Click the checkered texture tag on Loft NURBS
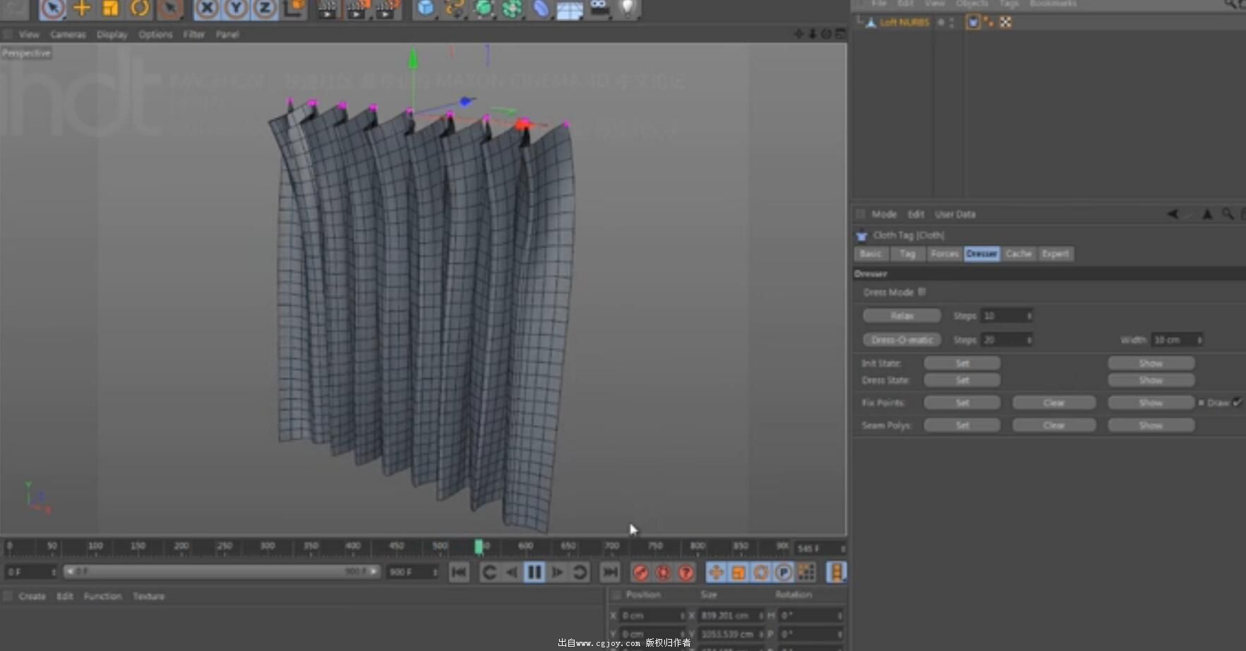This screenshot has width=1246, height=651. [x=1005, y=23]
